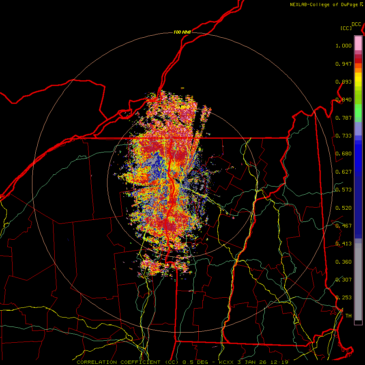Viewport: 365px width, 365px height.
Task: Select the 0.307 color scale value
Action: coord(344,279)
